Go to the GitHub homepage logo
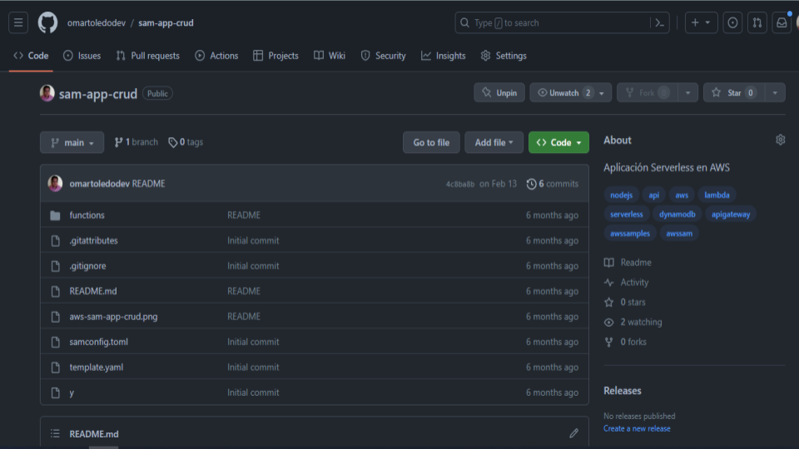 tap(48, 23)
